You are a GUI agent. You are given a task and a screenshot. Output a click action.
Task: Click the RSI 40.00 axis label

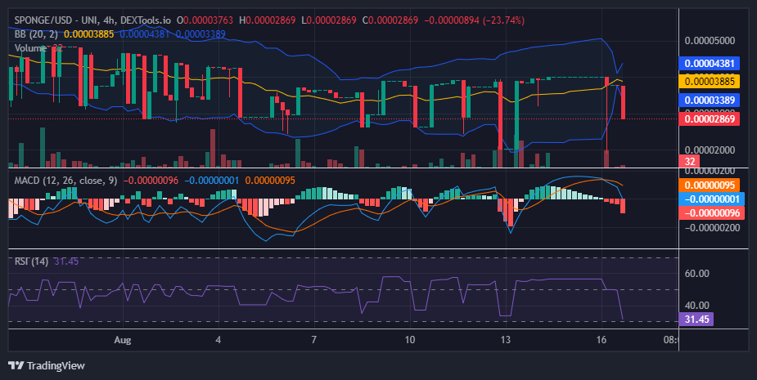click(696, 306)
